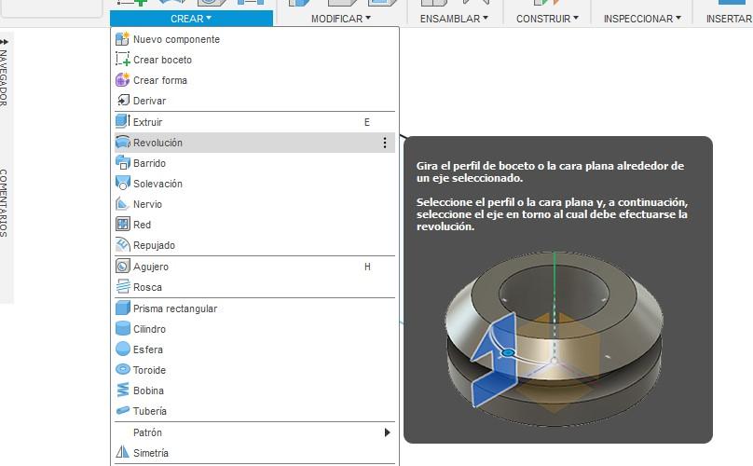The height and width of the screenshot is (466, 753).
Task: Click the Solevación icon
Action: click(122, 184)
